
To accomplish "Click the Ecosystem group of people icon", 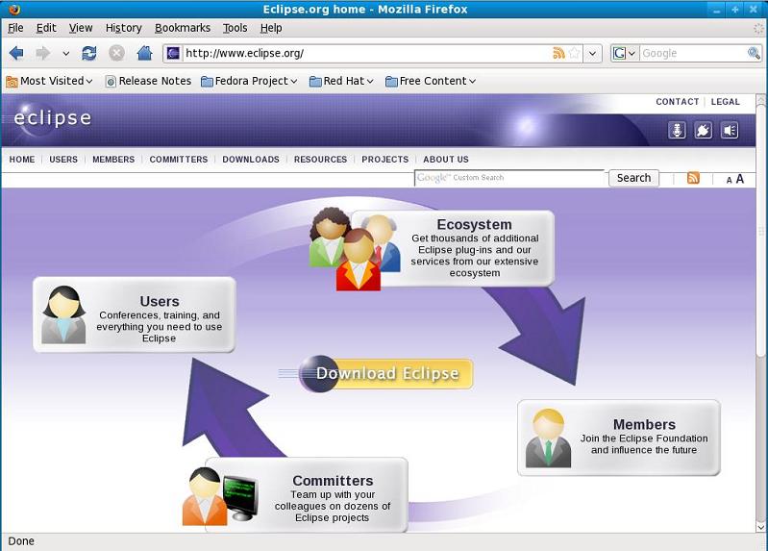I will (354, 249).
